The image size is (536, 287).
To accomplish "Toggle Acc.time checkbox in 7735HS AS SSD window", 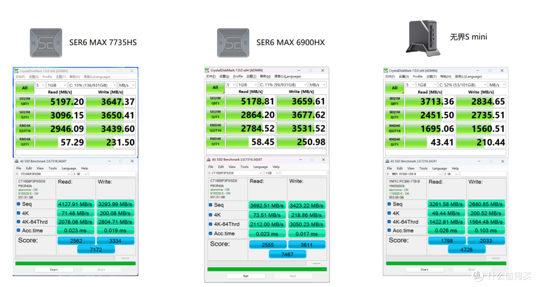I will pyautogui.click(x=18, y=230).
